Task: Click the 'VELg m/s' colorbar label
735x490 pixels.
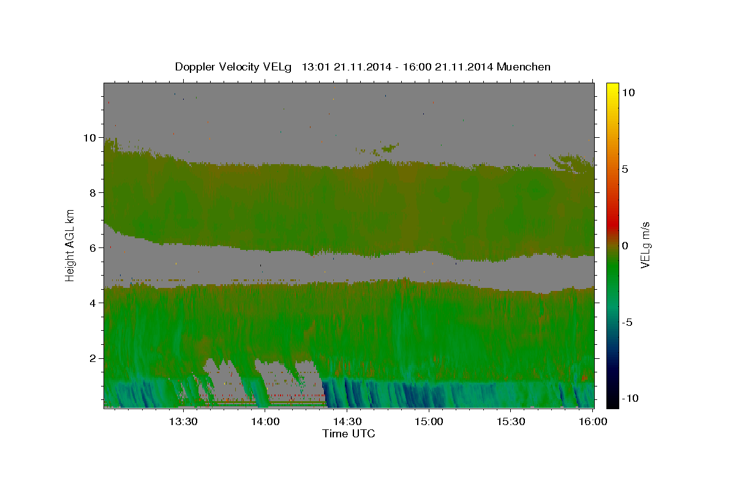Action: [645, 245]
